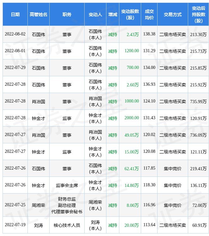The image size is (209, 236).
Task: Click the average price 120.02
Action: [149, 134]
